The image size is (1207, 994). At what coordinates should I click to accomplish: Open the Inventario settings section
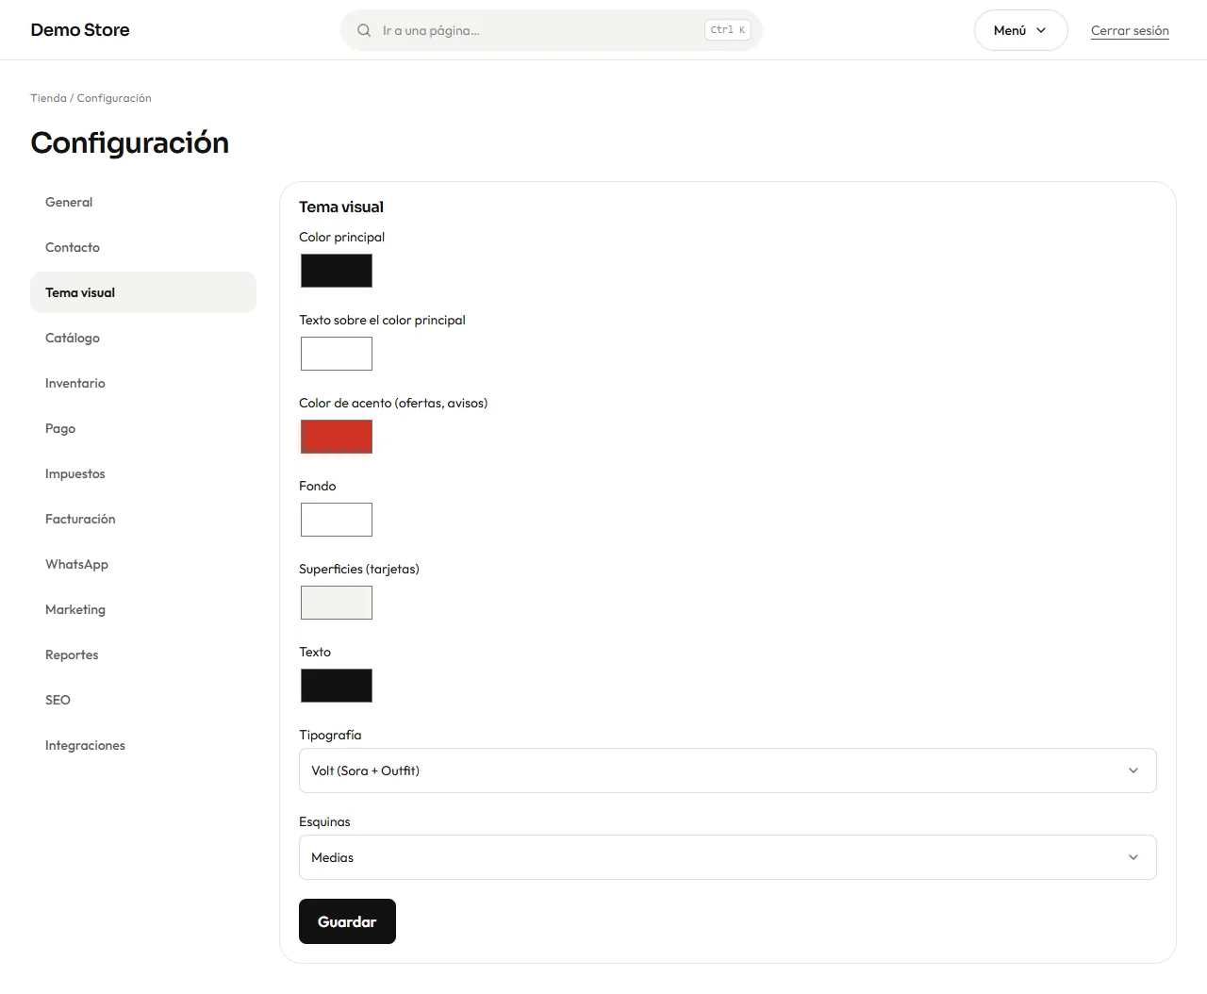143,383
